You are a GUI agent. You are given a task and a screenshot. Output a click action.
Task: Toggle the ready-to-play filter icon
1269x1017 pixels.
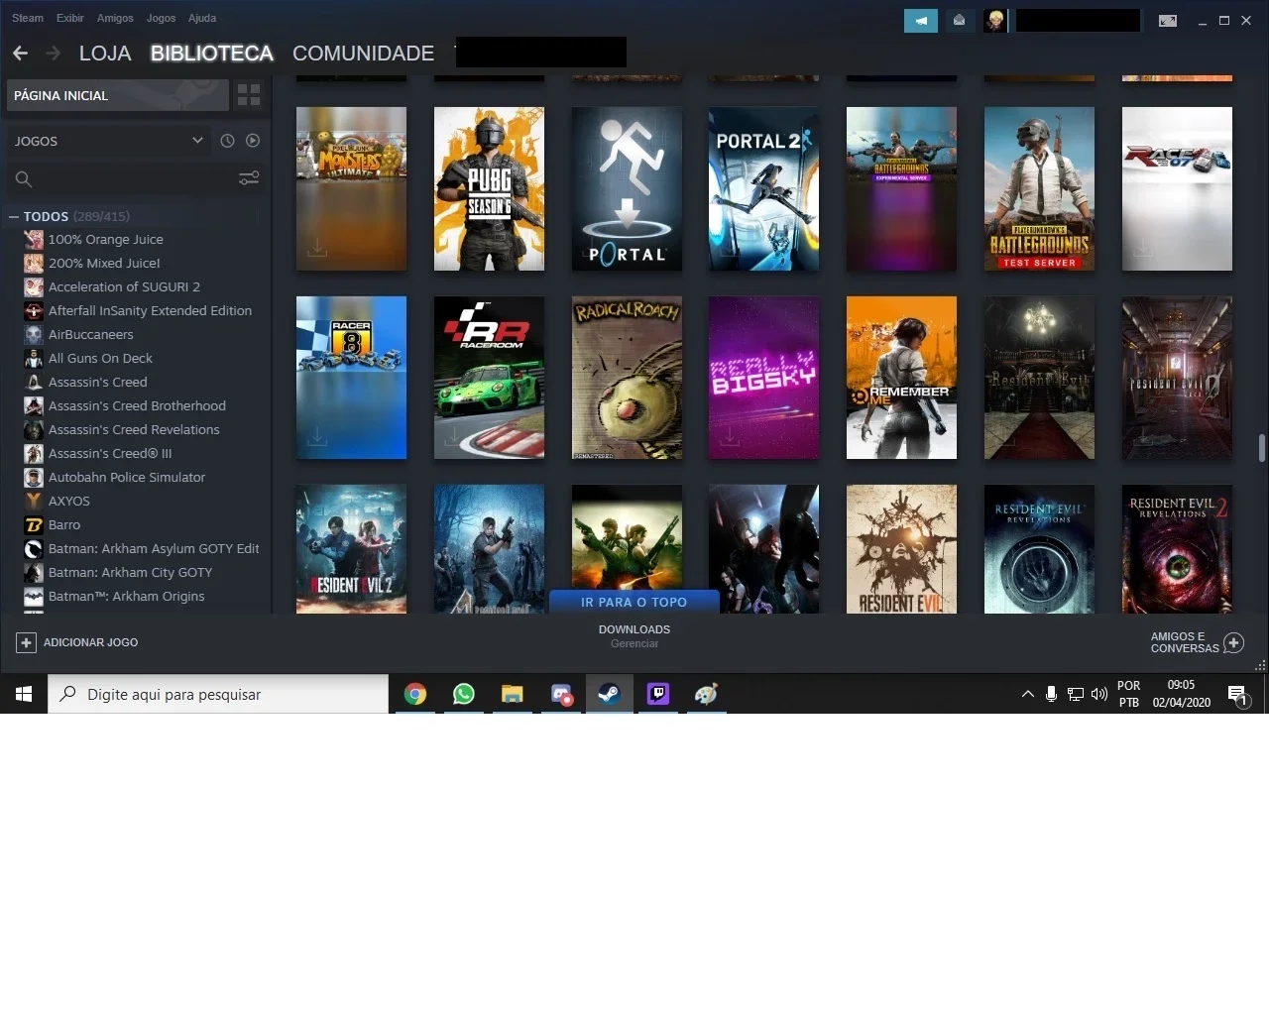click(253, 141)
